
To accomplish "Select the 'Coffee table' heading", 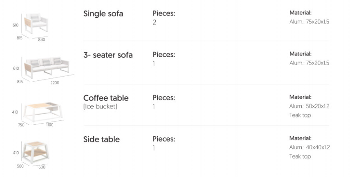I will (x=106, y=98).
